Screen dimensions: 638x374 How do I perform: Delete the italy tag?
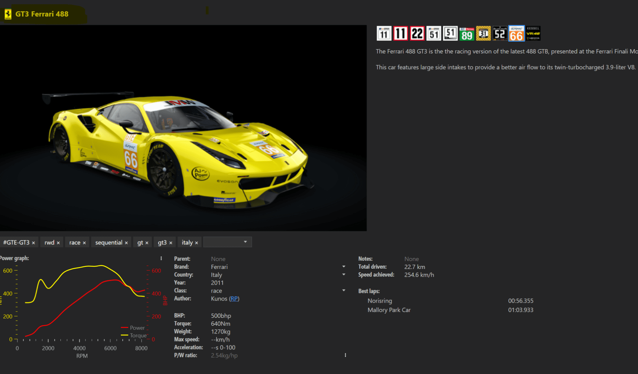197,243
